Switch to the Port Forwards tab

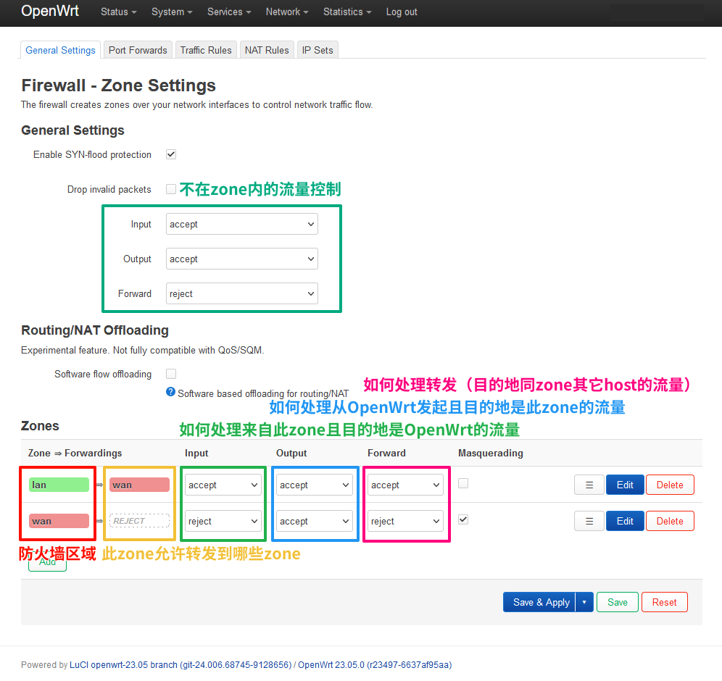(138, 50)
